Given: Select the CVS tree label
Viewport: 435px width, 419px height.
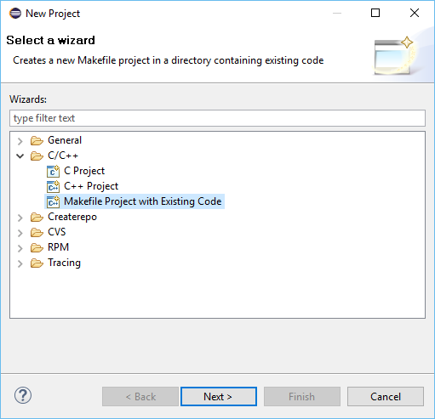Looking at the screenshot, I should [x=57, y=232].
